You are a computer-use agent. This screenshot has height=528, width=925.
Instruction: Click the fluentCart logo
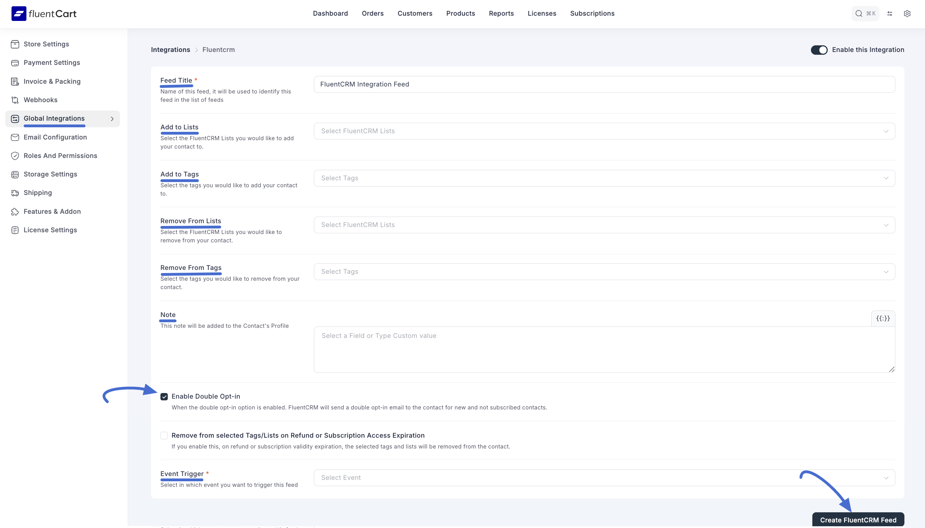pos(44,13)
